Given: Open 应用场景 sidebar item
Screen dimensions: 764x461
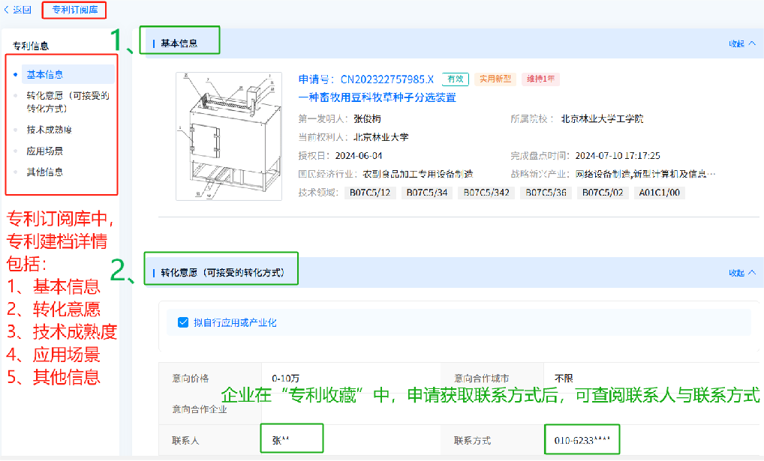Looking at the screenshot, I should (x=45, y=151).
